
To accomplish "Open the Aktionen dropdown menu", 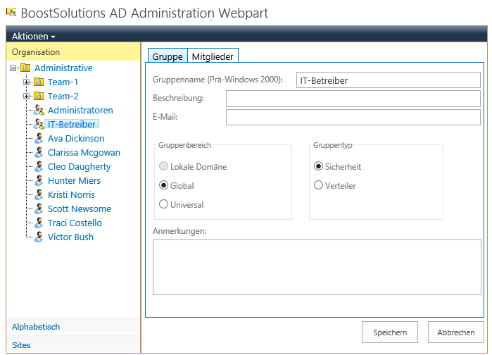I will 34,37.
